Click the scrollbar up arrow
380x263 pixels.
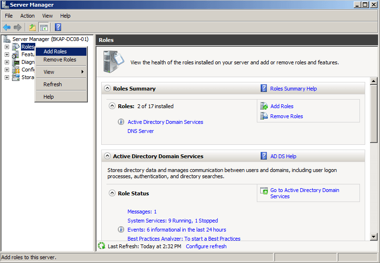[x=373, y=81]
